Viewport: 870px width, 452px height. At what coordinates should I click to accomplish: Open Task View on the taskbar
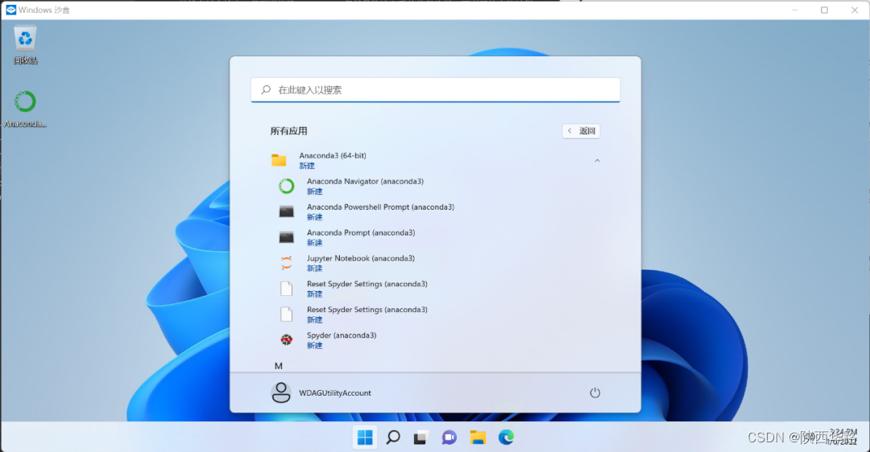(x=421, y=438)
